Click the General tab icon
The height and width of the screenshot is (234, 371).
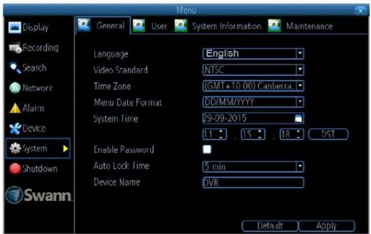tap(84, 25)
